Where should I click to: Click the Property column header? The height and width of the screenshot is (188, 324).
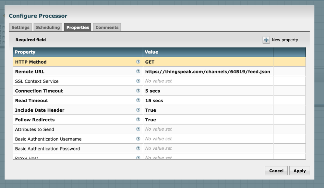(x=78, y=52)
